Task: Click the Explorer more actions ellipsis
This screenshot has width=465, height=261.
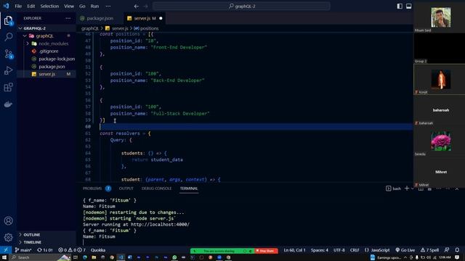Action: 68,18
